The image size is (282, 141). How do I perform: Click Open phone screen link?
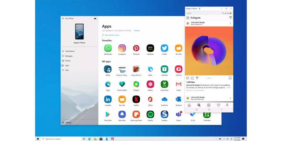click(112, 35)
